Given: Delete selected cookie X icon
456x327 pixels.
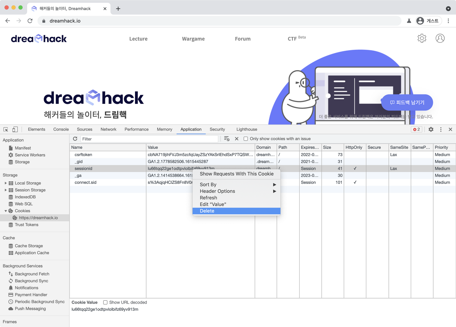Looking at the screenshot, I should [x=237, y=139].
